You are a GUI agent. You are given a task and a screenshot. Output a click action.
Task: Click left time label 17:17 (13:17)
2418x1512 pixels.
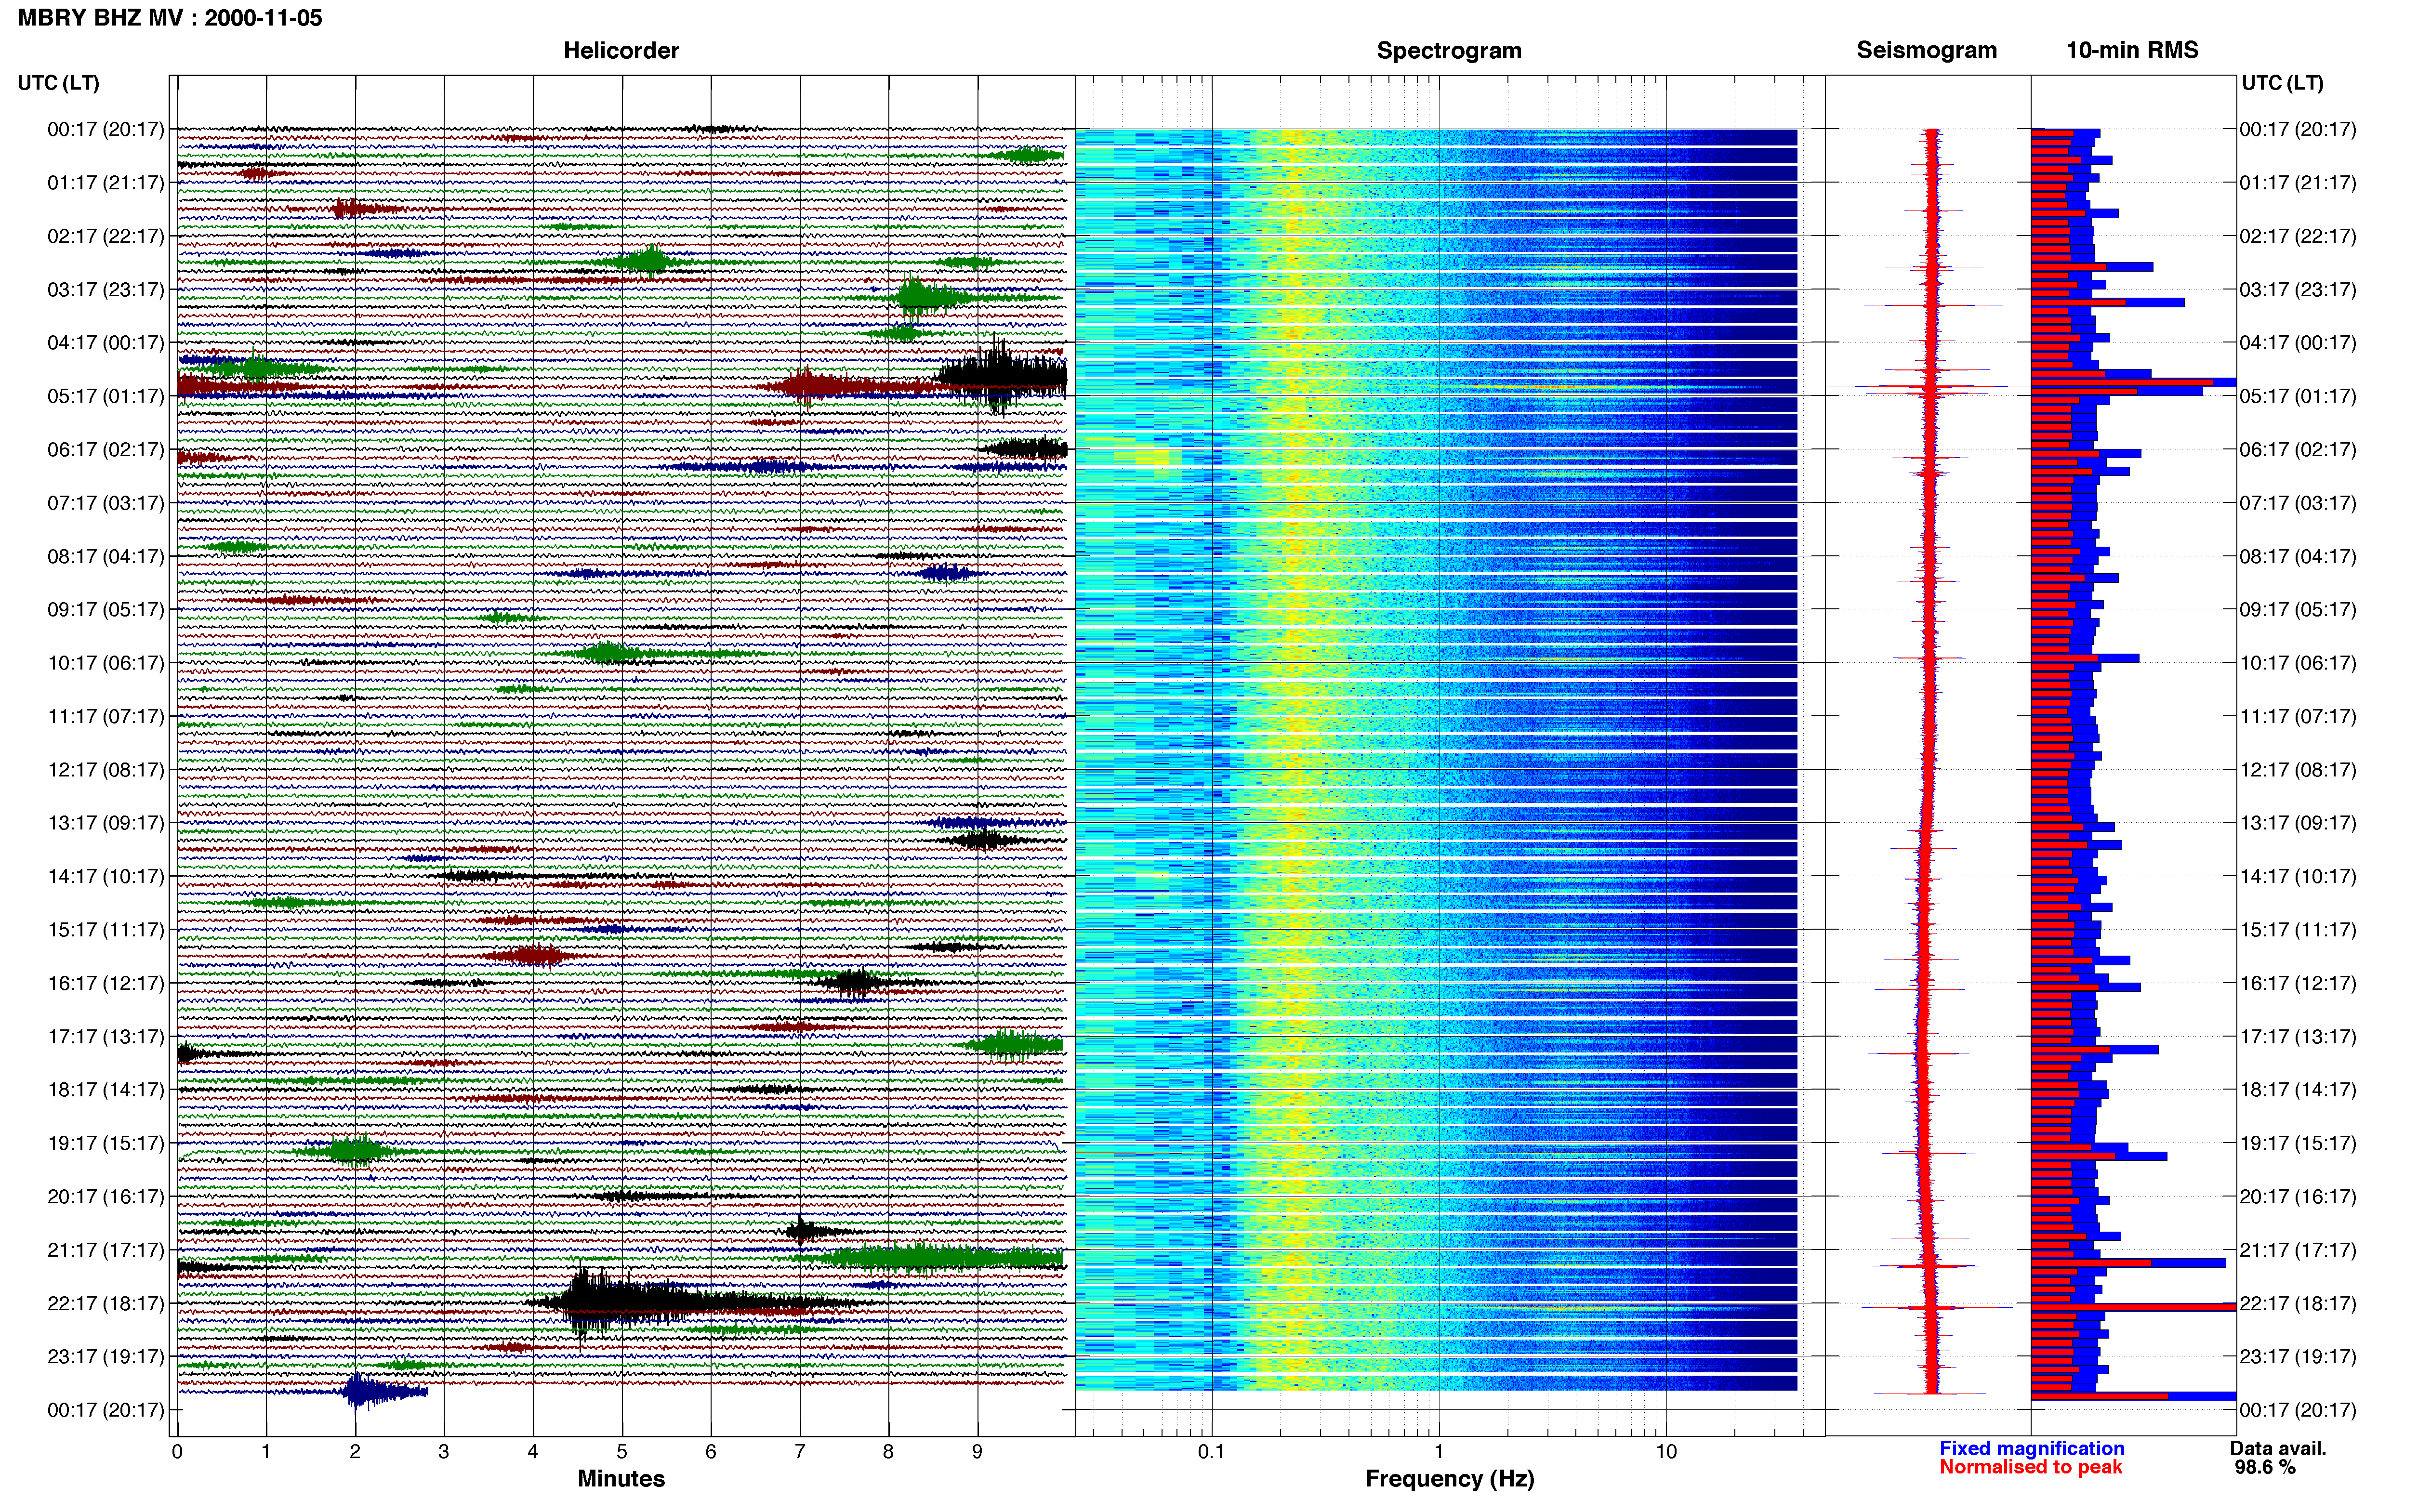click(x=105, y=1036)
